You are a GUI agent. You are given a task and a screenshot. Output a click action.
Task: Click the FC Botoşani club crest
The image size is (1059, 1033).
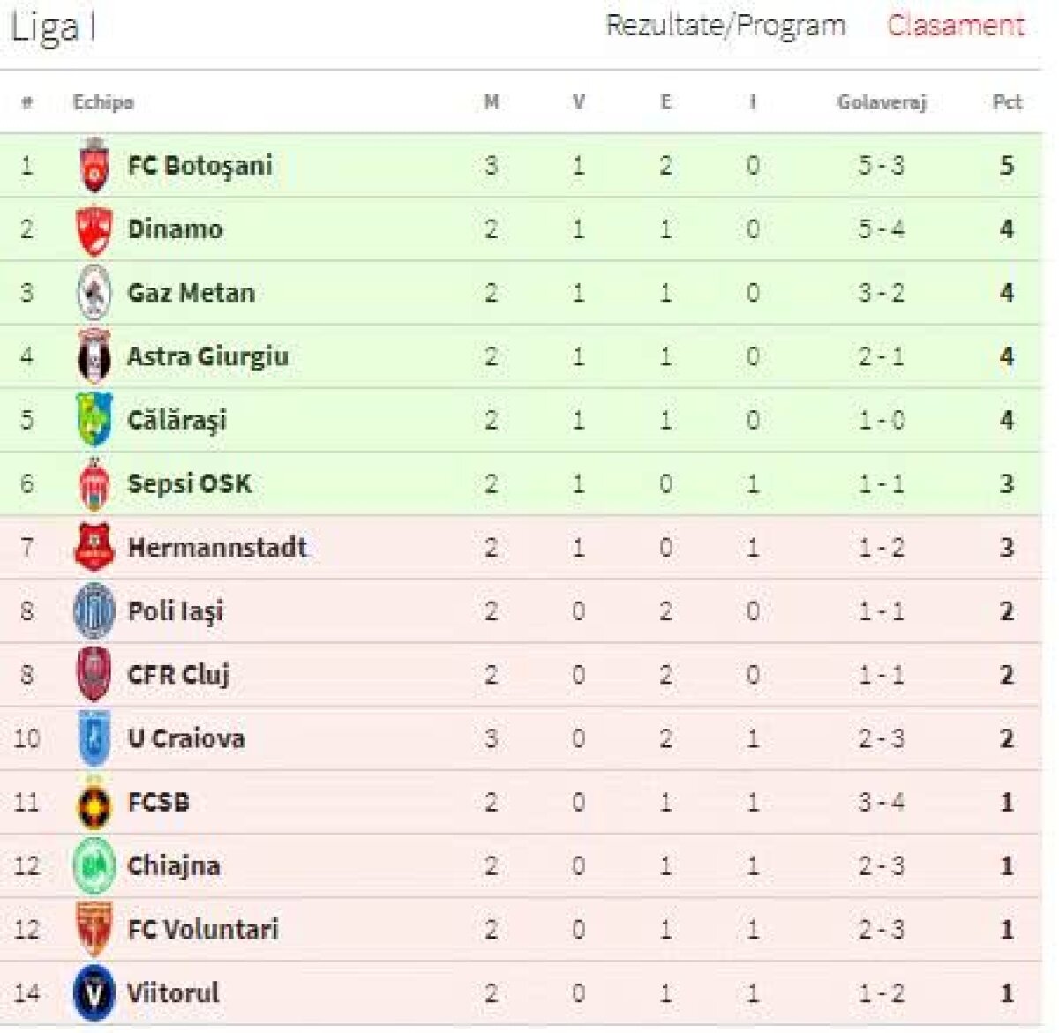click(93, 164)
